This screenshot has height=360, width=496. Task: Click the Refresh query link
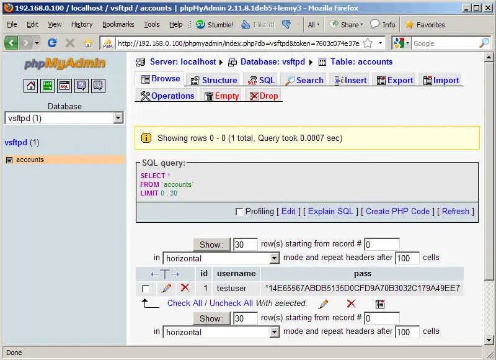[x=455, y=211]
